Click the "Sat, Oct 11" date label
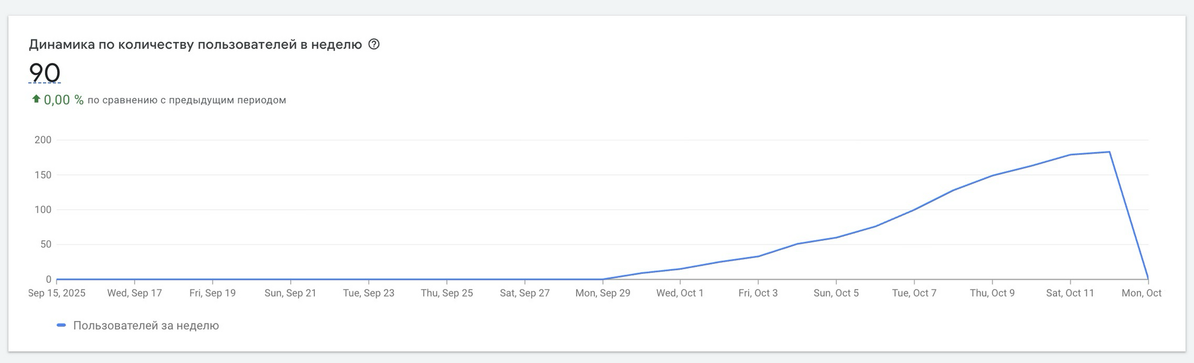Viewport: 1194px width, 363px height. point(1070,293)
